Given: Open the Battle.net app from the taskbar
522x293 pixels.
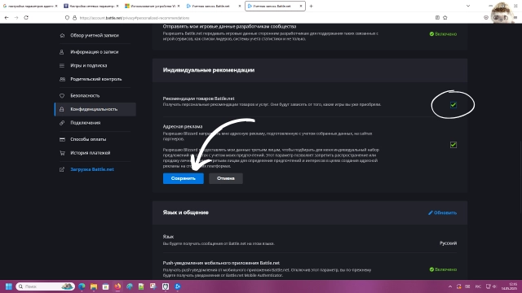Looking at the screenshot, I should coord(178,286).
